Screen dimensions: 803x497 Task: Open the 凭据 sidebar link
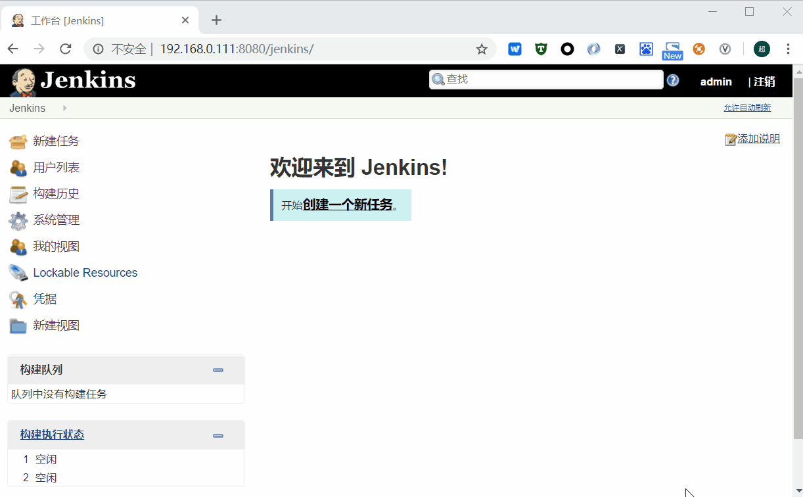point(45,299)
